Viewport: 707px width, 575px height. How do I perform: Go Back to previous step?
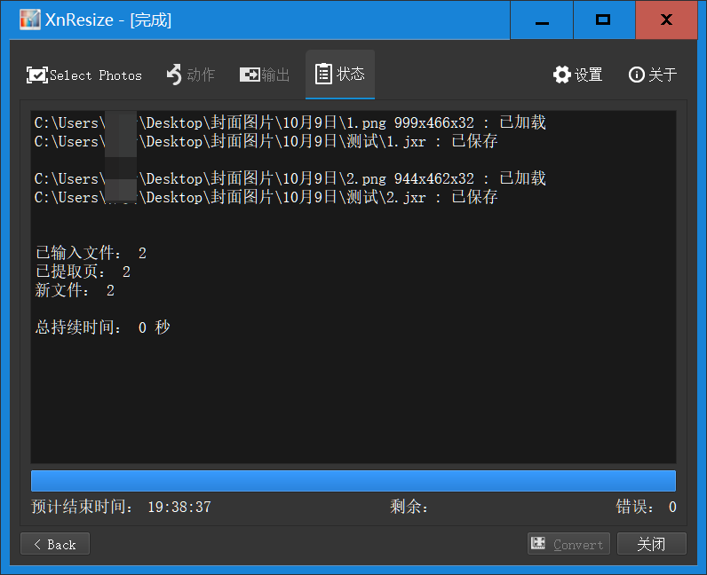click(x=55, y=544)
